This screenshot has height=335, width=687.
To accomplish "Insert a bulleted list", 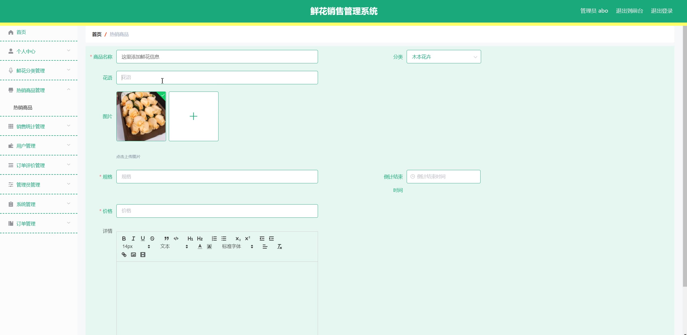I will point(224,238).
